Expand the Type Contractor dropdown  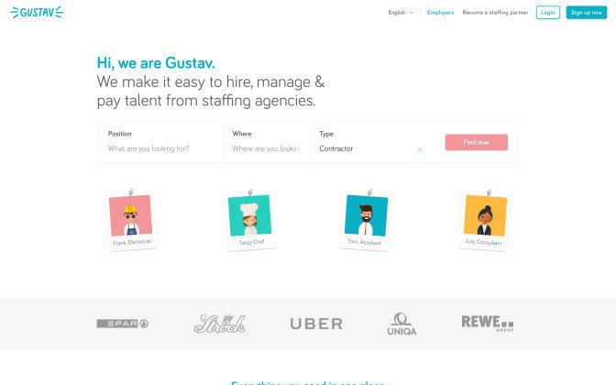click(371, 148)
